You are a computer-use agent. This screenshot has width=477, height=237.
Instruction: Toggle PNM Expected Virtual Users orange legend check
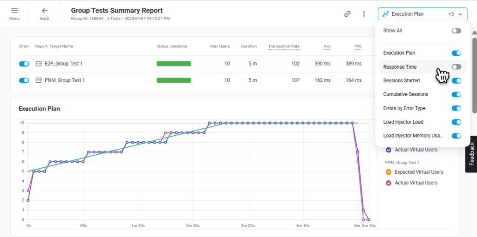tap(388, 172)
